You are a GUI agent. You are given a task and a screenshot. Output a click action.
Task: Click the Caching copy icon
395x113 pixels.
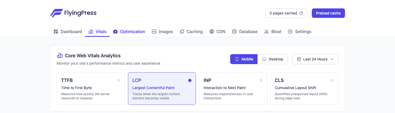(x=182, y=32)
